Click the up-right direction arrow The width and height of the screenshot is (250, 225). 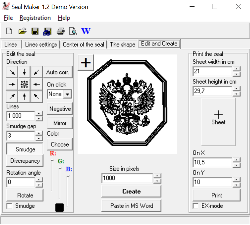12,96
